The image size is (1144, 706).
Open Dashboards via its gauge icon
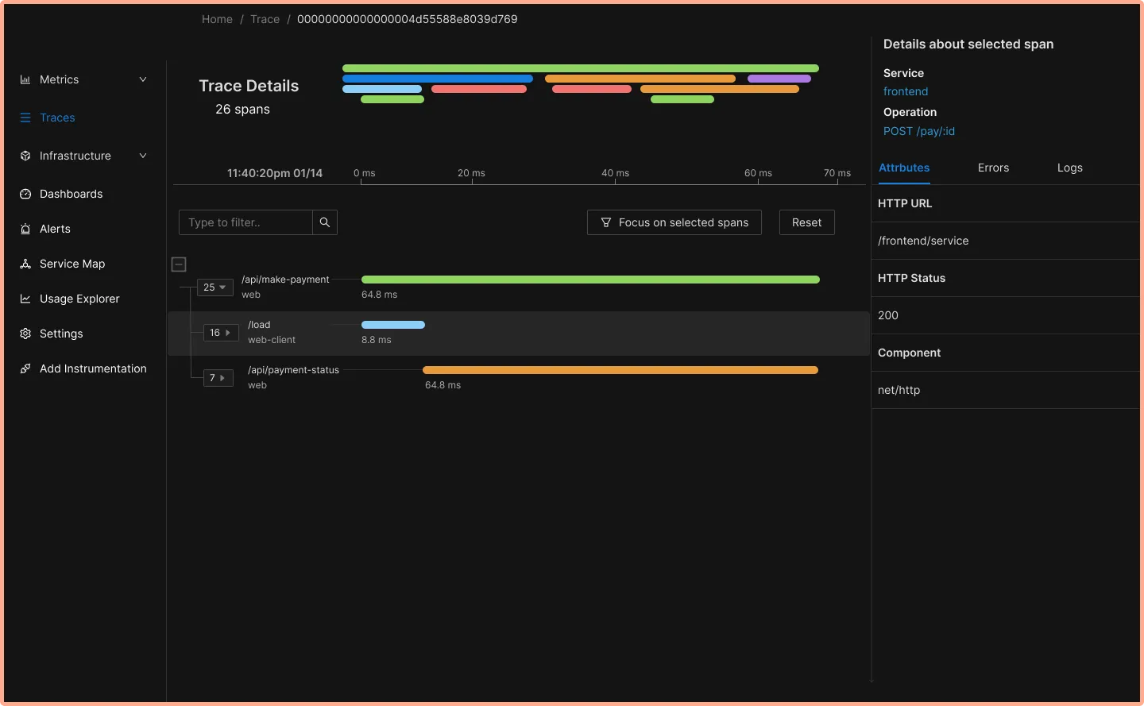[x=25, y=194]
